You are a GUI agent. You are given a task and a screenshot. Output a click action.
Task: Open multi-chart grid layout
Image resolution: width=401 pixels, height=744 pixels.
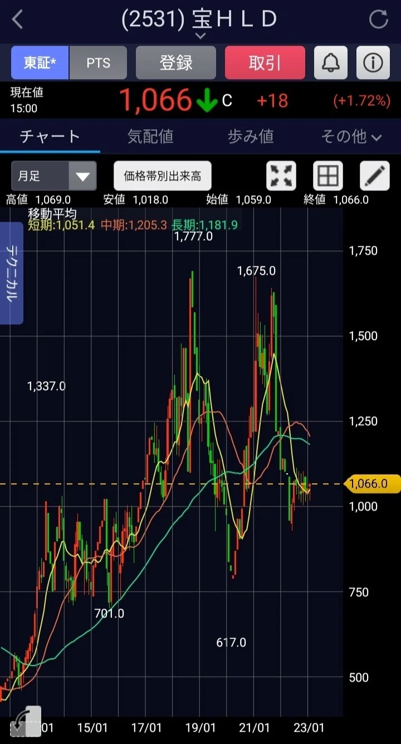tap(328, 176)
